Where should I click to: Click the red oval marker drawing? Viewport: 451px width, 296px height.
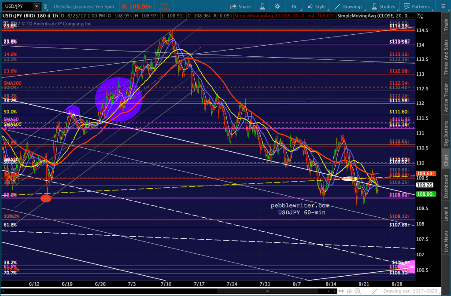click(x=46, y=198)
